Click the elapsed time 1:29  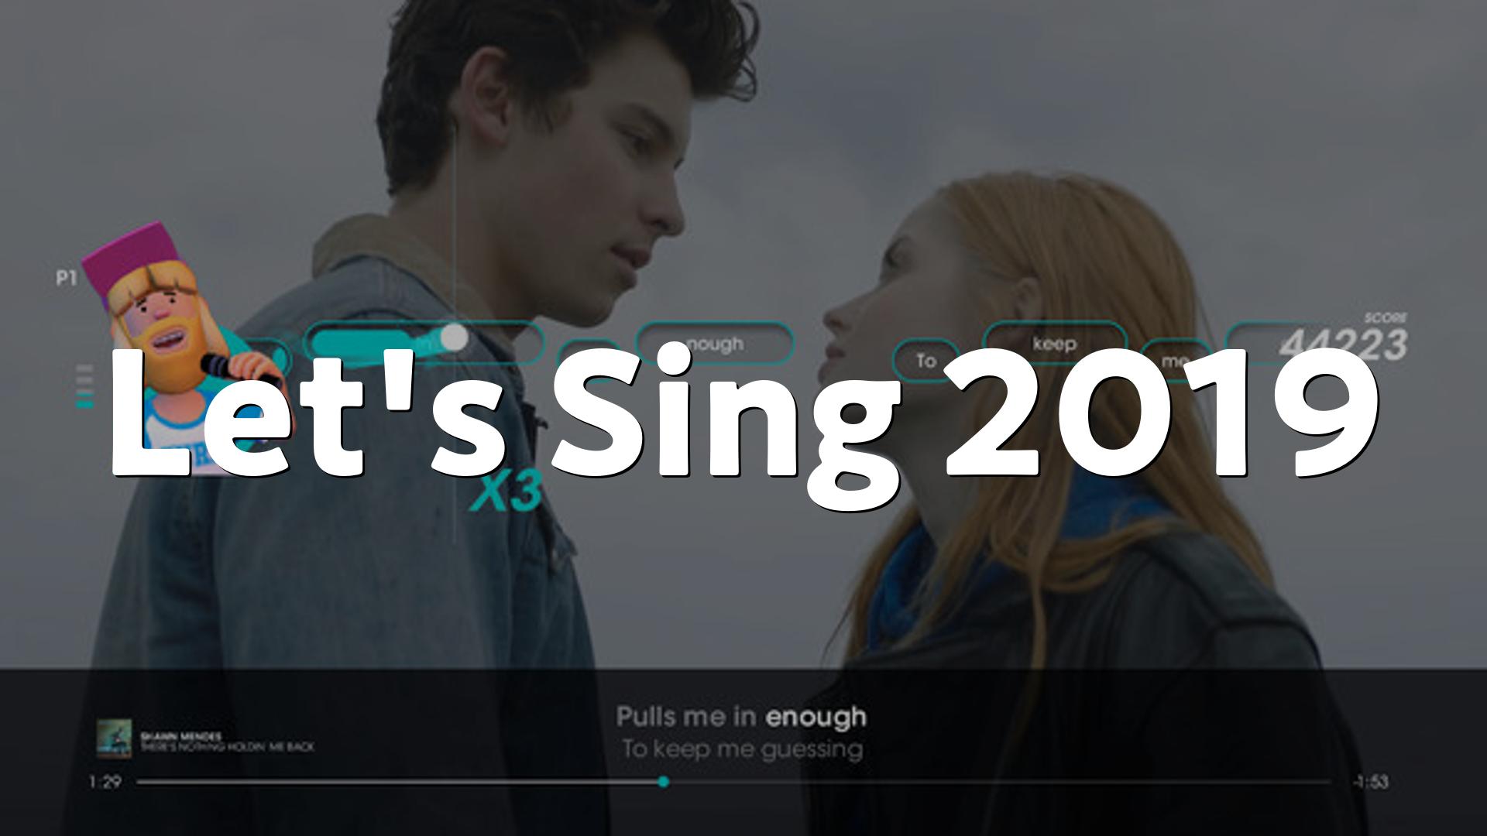pyautogui.click(x=105, y=782)
